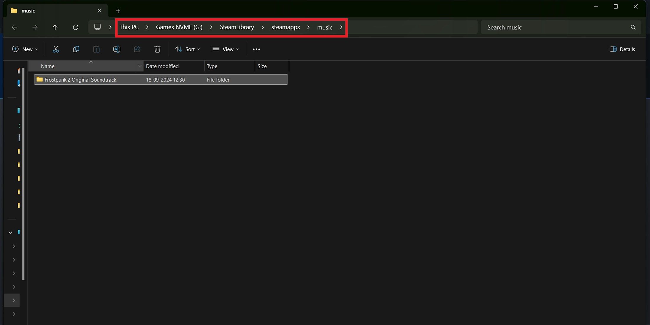The image size is (650, 325).
Task: Click the File folder type cell
Action: (218, 80)
